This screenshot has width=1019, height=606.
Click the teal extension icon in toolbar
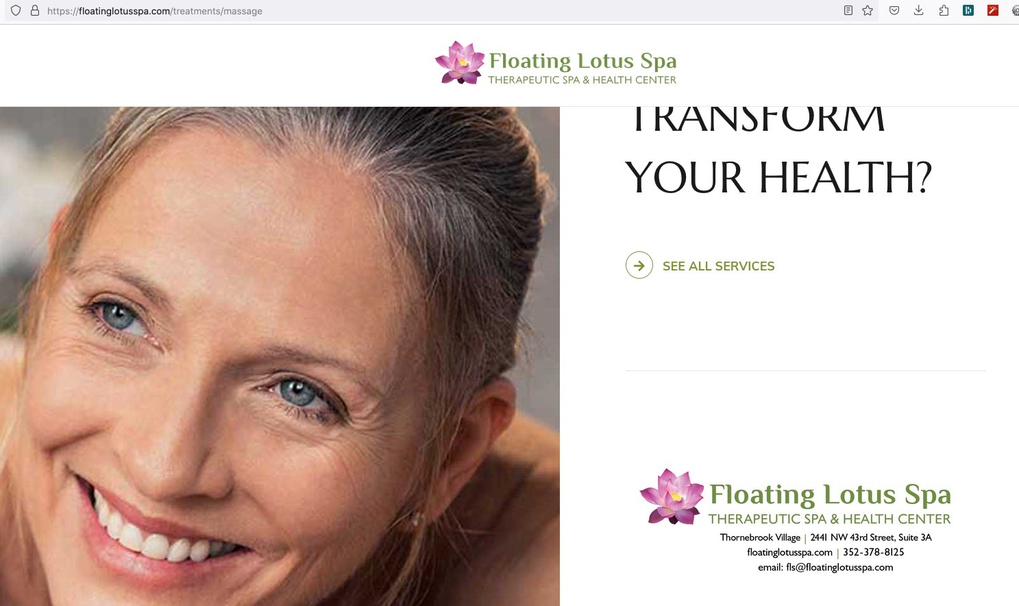[968, 10]
